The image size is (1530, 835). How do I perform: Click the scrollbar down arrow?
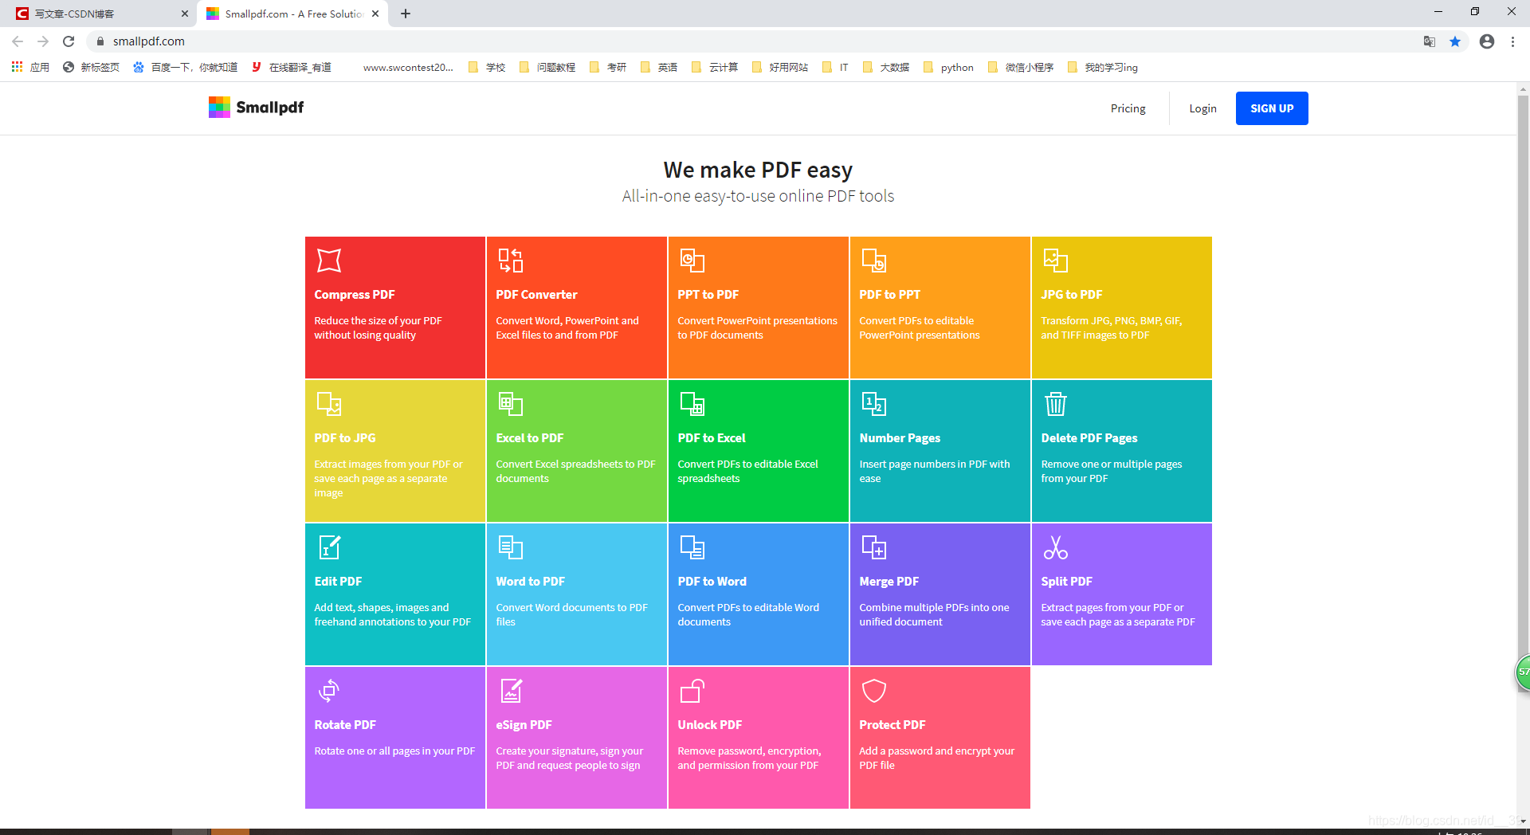pyautogui.click(x=1523, y=821)
